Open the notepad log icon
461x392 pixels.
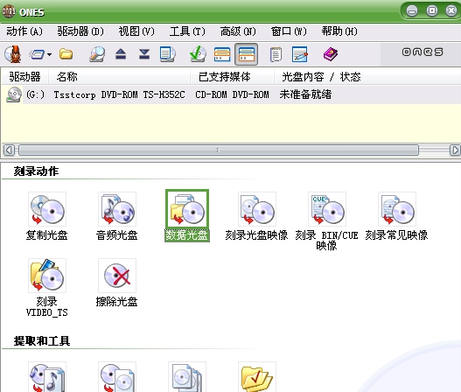coord(276,54)
